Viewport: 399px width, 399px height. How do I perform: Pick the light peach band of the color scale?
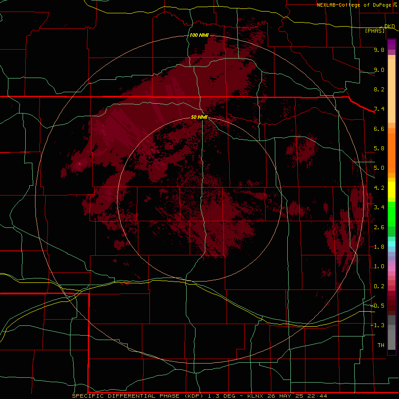(x=391, y=91)
